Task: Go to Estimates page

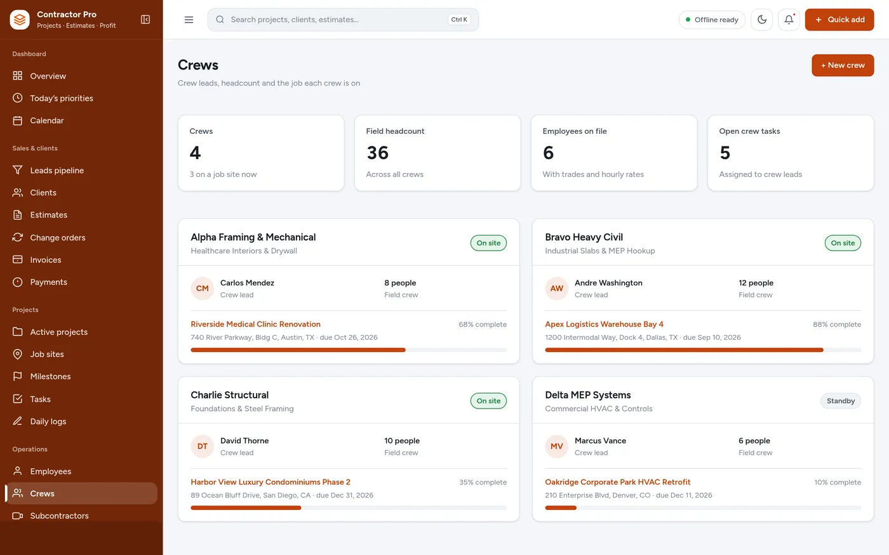Action: pos(81,215)
